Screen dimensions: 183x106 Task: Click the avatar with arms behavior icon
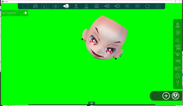[x=76, y=6]
